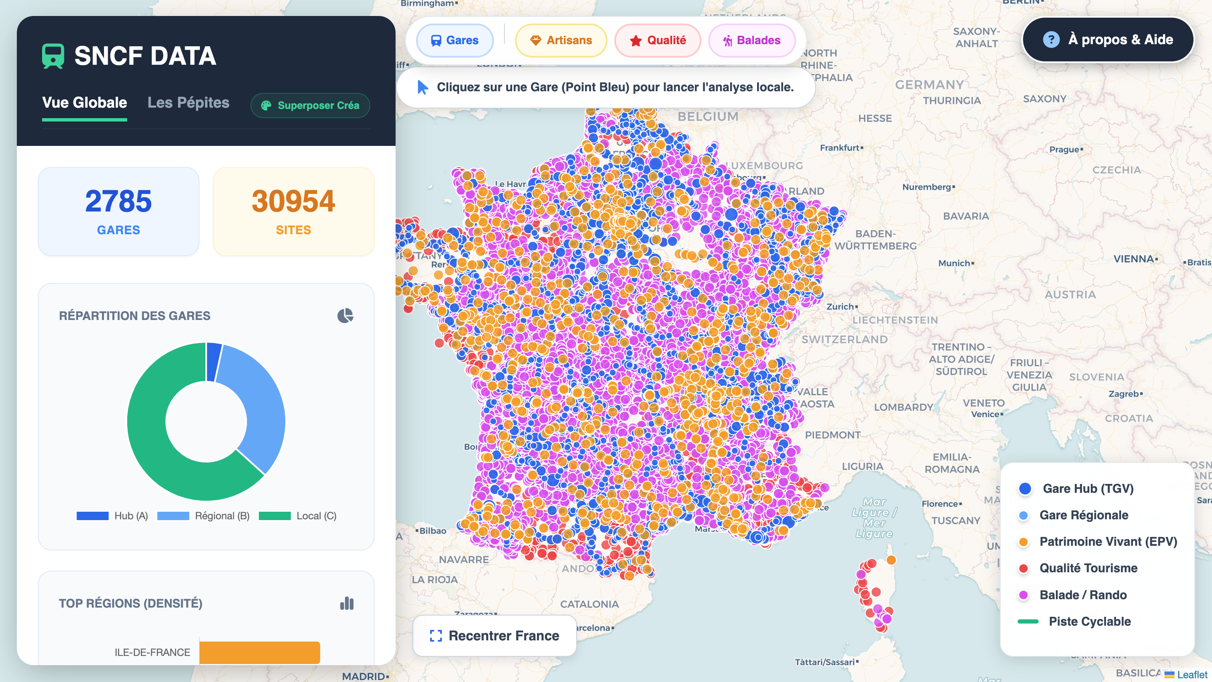This screenshot has height=682, width=1212.
Task: Open the Les Pépites tab
Action: coord(188,103)
